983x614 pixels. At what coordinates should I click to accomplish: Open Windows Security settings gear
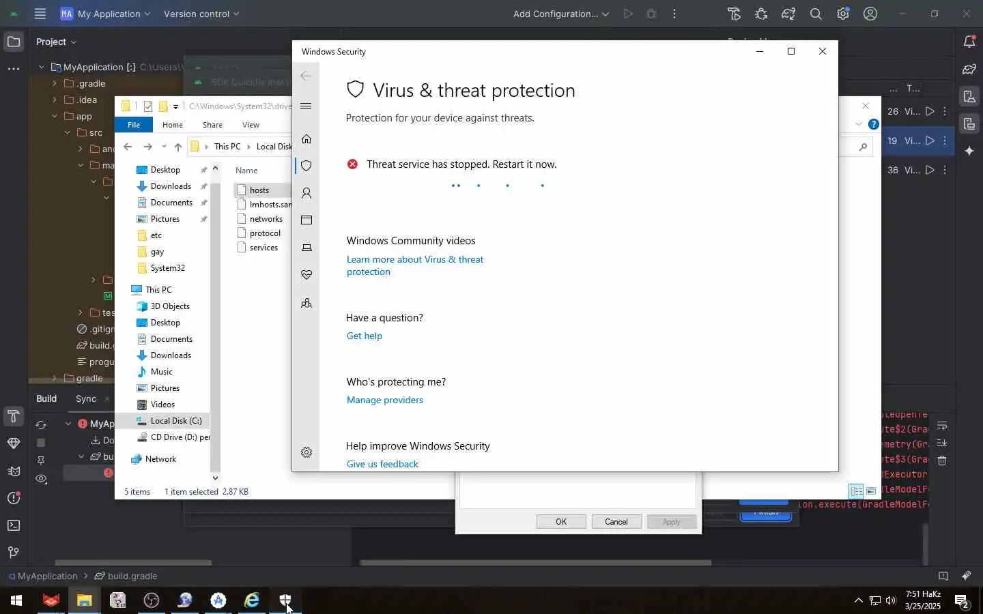click(x=307, y=452)
